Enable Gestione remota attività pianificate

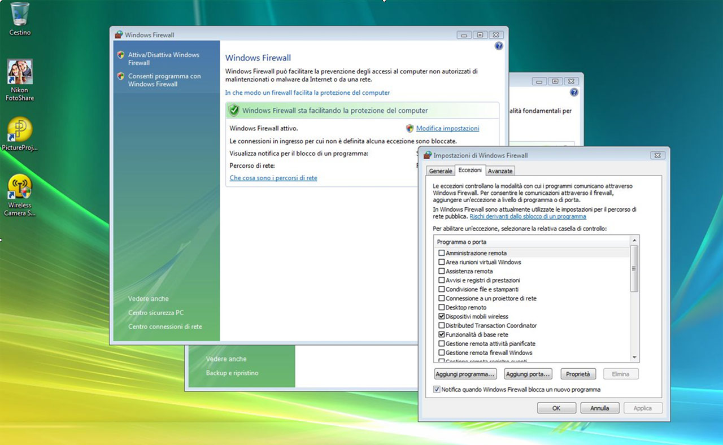(x=442, y=343)
